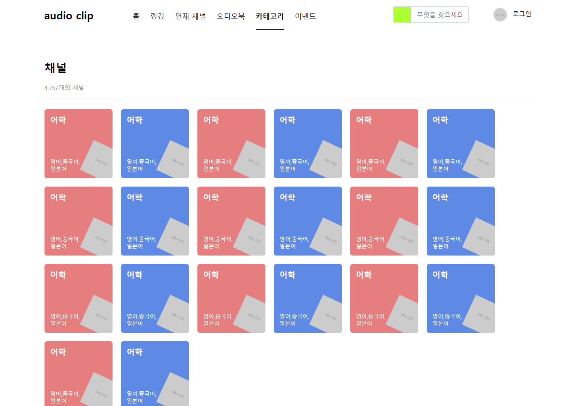Open the 랭킹 menu item
This screenshot has height=406, width=567.
point(157,16)
